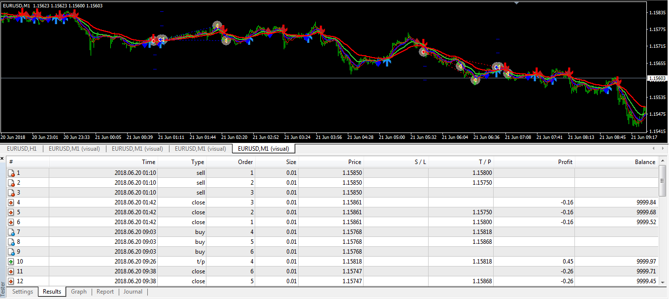
Task: Switch to the EURUSD,H1 chart tab
Action: 22,148
